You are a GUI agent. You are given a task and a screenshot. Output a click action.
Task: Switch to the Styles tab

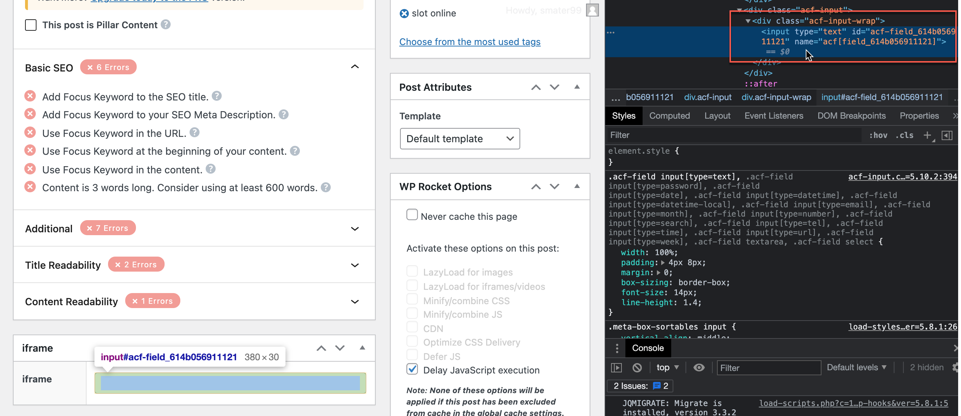(623, 115)
